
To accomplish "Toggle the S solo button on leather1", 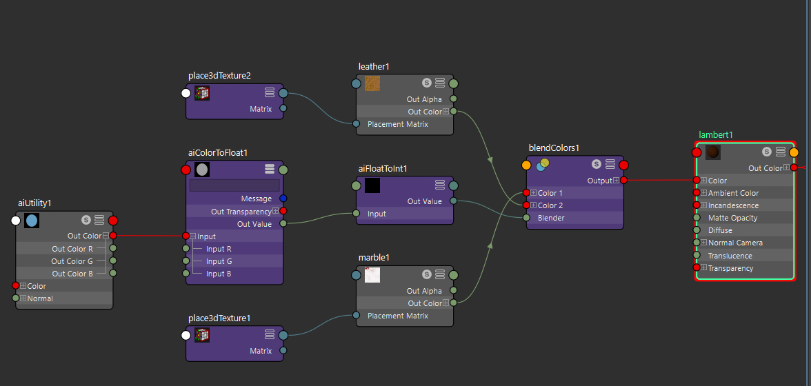I will click(x=426, y=83).
